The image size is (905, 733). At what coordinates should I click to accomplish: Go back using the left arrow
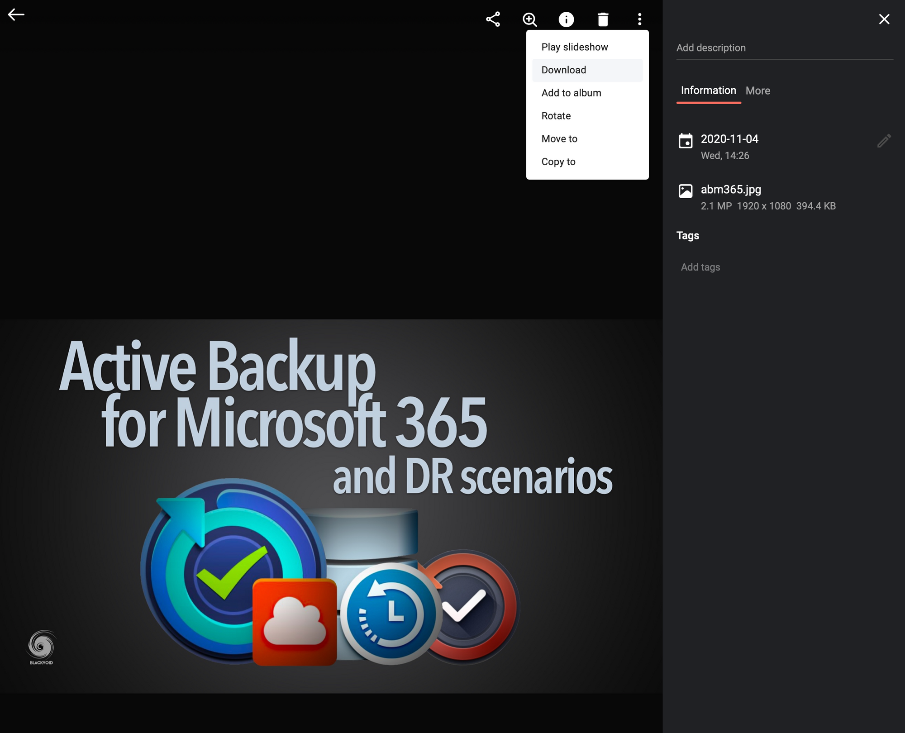point(16,15)
